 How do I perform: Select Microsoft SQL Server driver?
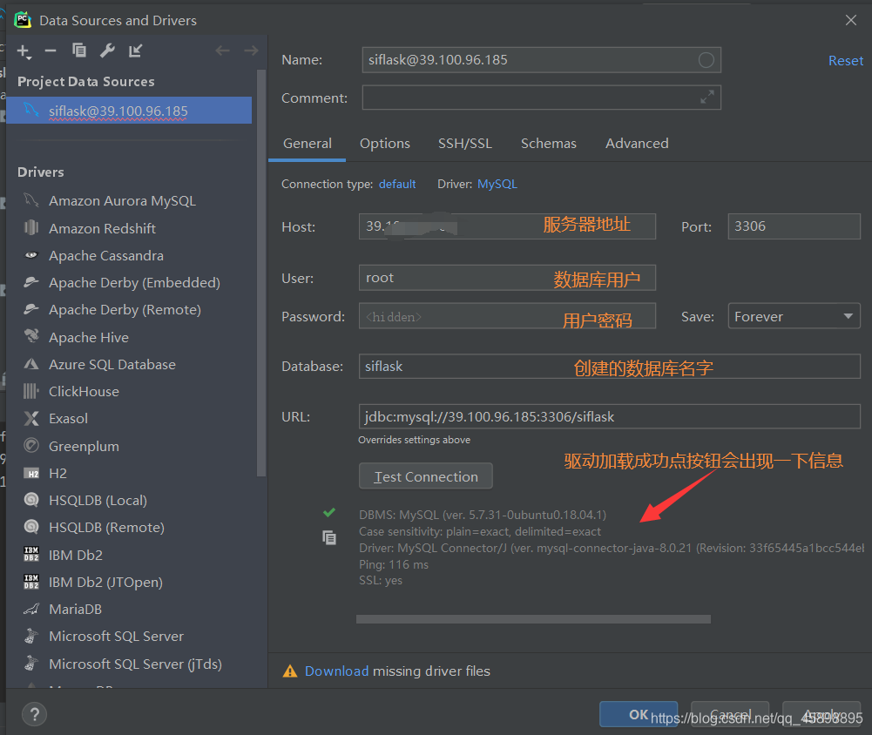pos(116,636)
